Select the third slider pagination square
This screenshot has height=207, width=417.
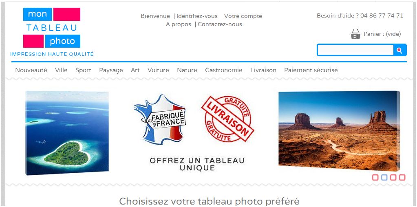click(393, 178)
